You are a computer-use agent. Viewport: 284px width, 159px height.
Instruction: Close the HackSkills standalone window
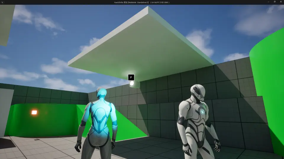(x=281, y=2)
